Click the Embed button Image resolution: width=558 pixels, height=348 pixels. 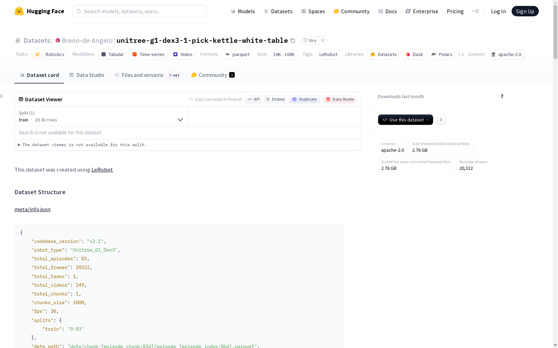(275, 99)
